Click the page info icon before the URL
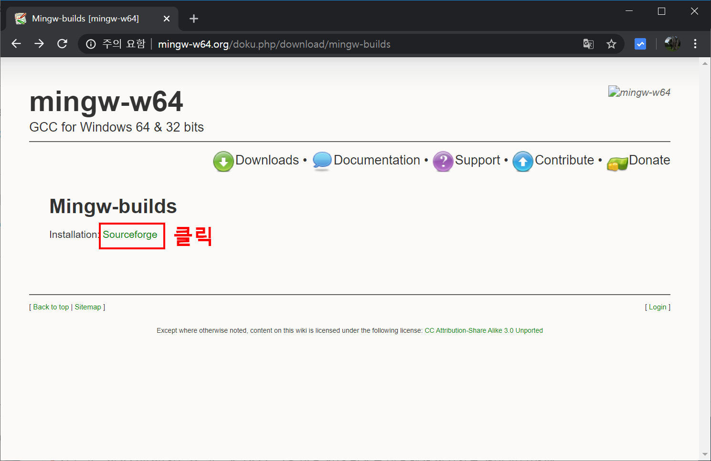711x461 pixels. click(91, 43)
